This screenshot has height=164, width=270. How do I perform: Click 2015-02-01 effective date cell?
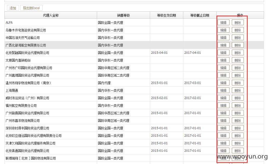tap(166, 98)
